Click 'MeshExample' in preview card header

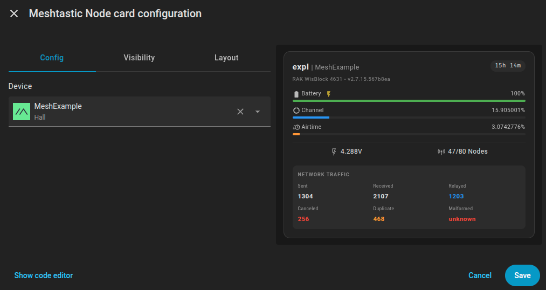337,67
